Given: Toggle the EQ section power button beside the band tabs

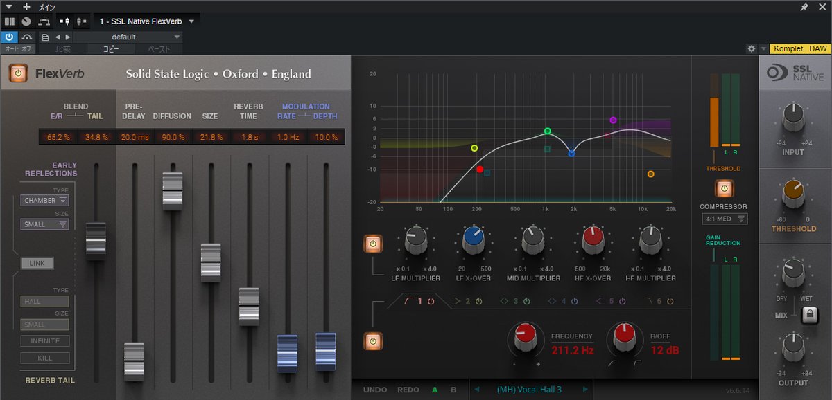Looking at the screenshot, I should pyautogui.click(x=372, y=341).
